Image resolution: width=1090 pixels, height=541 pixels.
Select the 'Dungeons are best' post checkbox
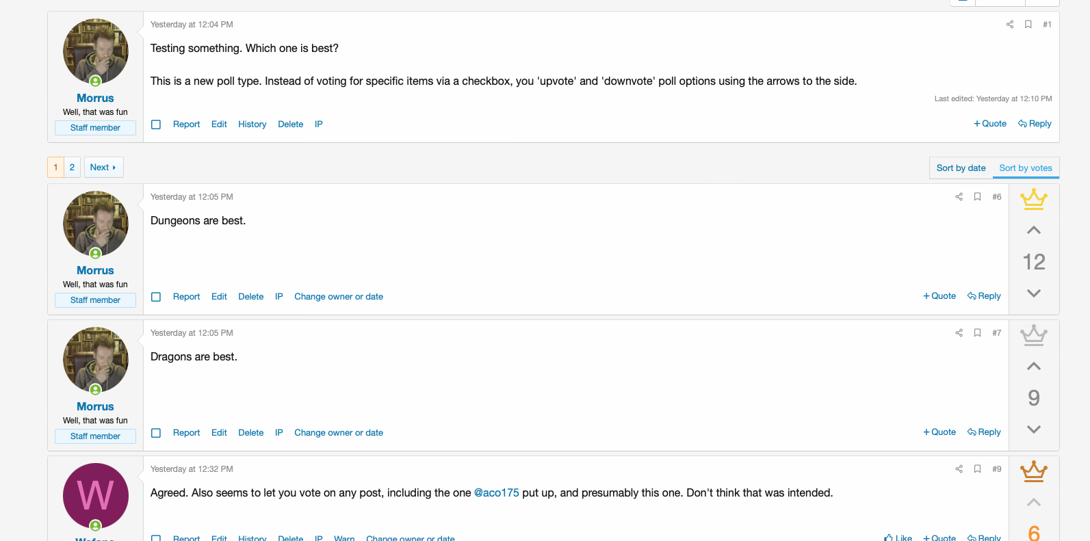pyautogui.click(x=156, y=297)
